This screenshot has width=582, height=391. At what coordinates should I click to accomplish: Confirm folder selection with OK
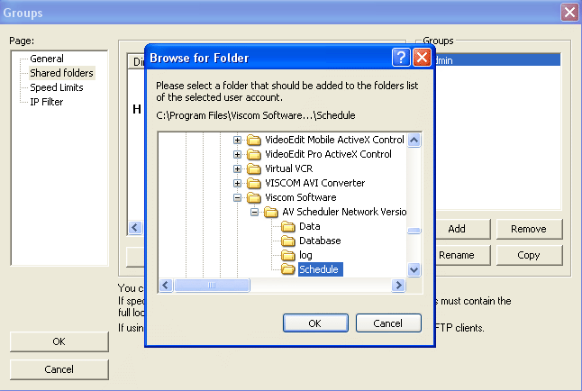(314, 323)
